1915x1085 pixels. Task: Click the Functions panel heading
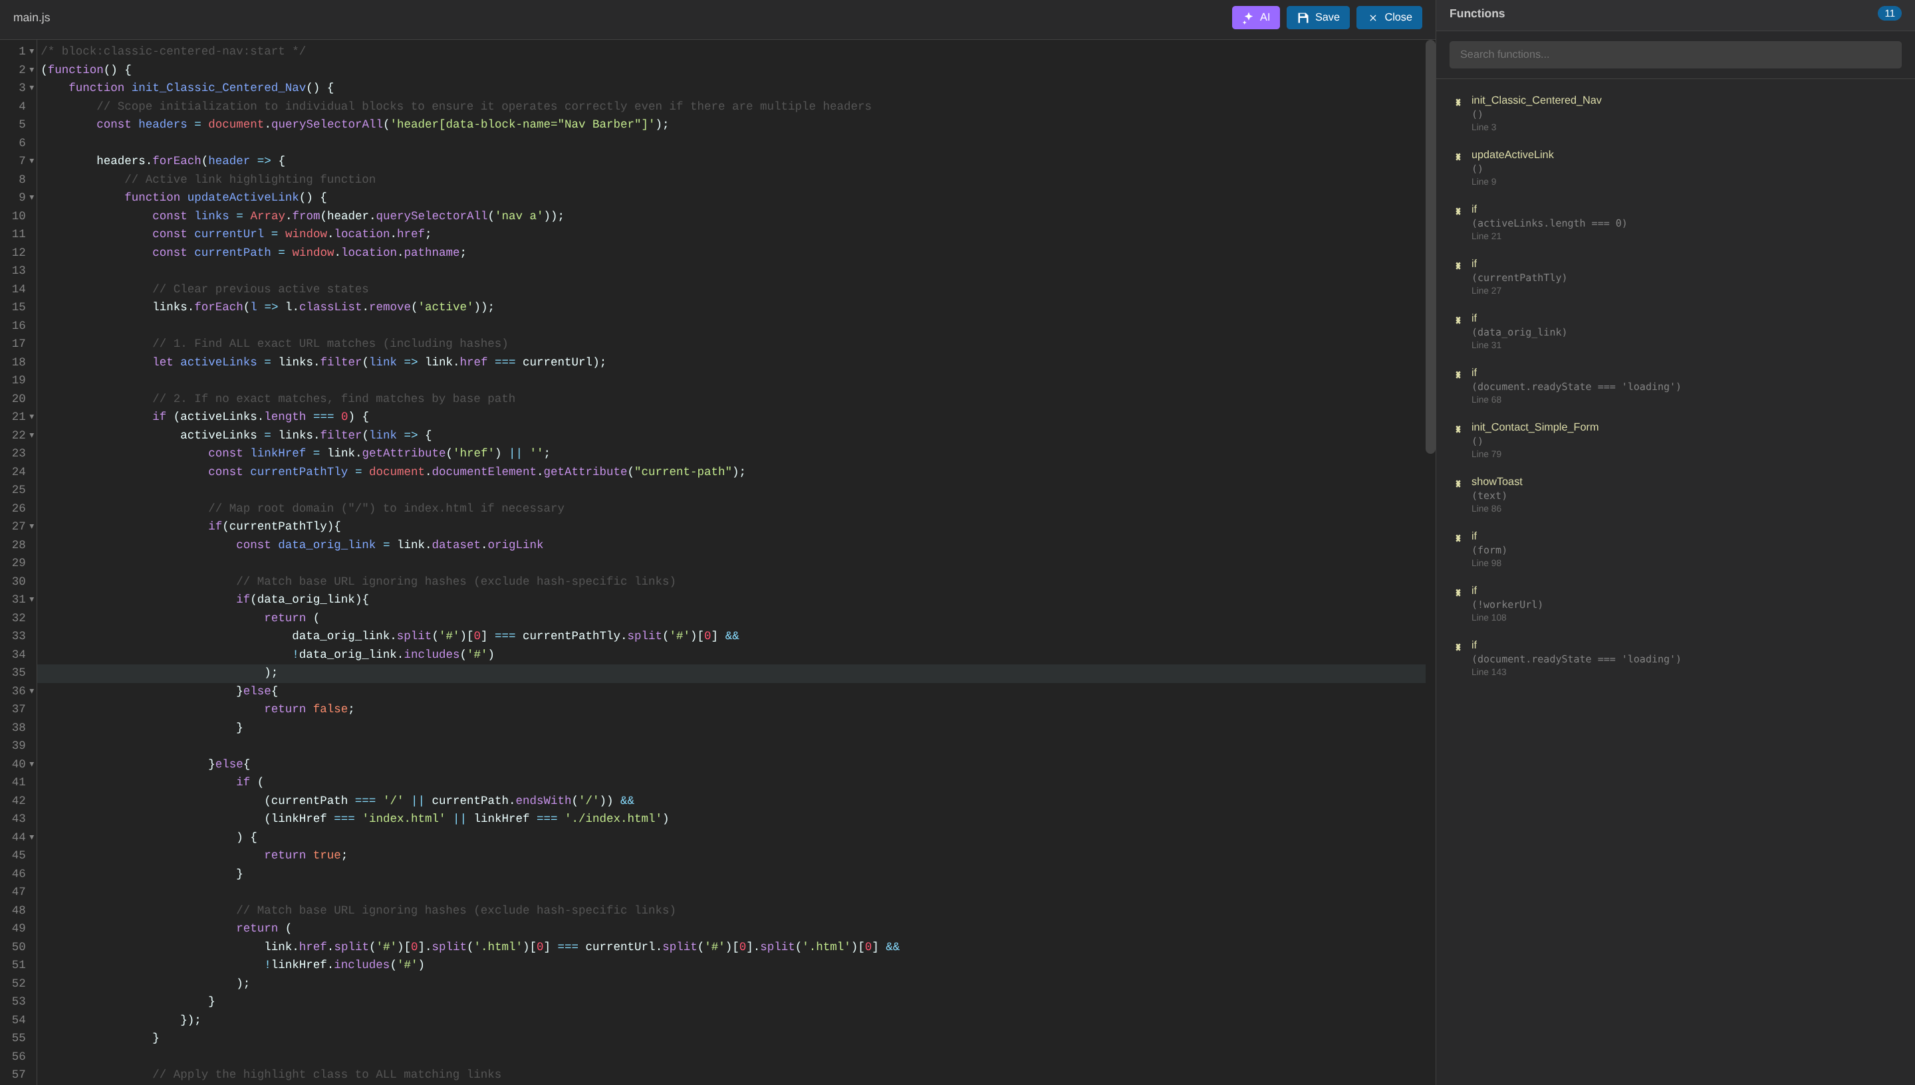click(x=1477, y=13)
